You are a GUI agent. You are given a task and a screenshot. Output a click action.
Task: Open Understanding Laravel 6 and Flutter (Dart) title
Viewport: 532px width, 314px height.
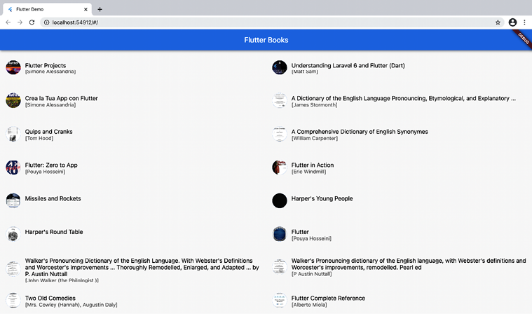coord(348,65)
